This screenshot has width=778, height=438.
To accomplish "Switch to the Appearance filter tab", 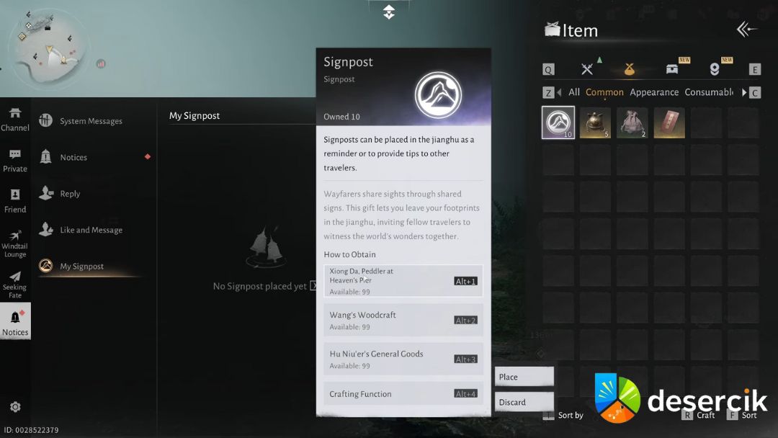I will pyautogui.click(x=653, y=92).
